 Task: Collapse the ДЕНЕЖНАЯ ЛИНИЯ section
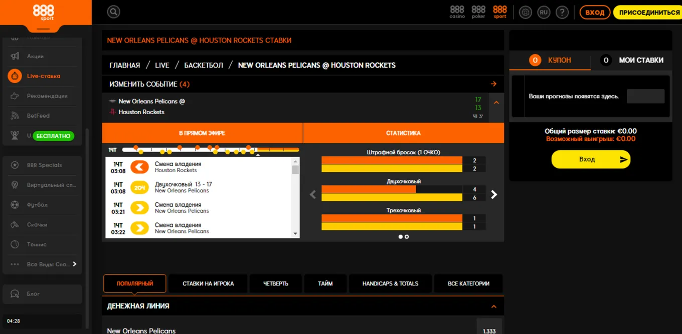pos(493,306)
